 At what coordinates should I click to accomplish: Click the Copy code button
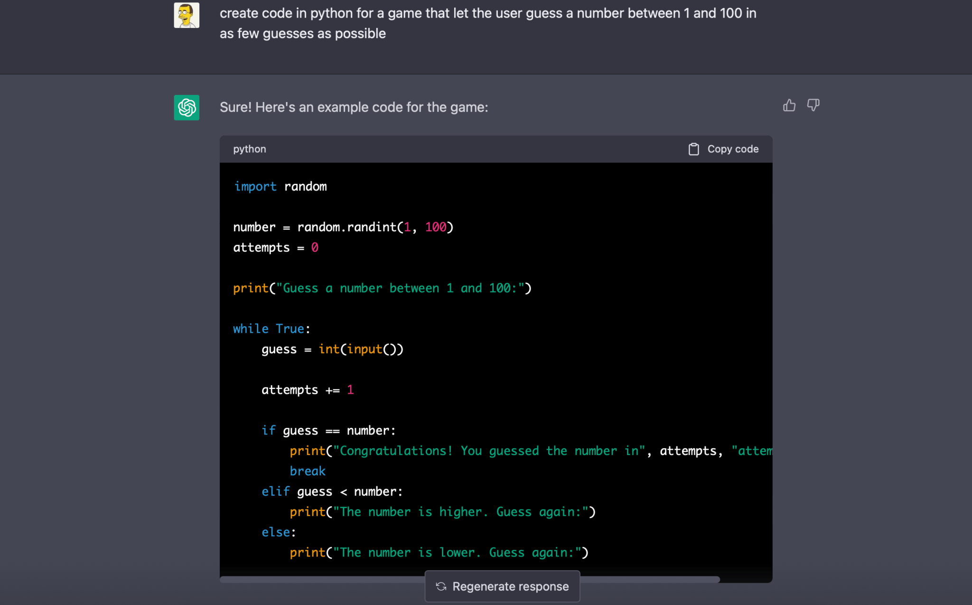pyautogui.click(x=723, y=149)
